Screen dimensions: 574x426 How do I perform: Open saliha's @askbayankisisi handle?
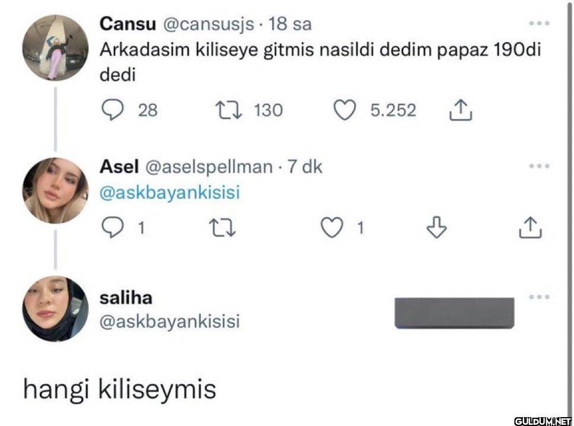[x=170, y=321]
